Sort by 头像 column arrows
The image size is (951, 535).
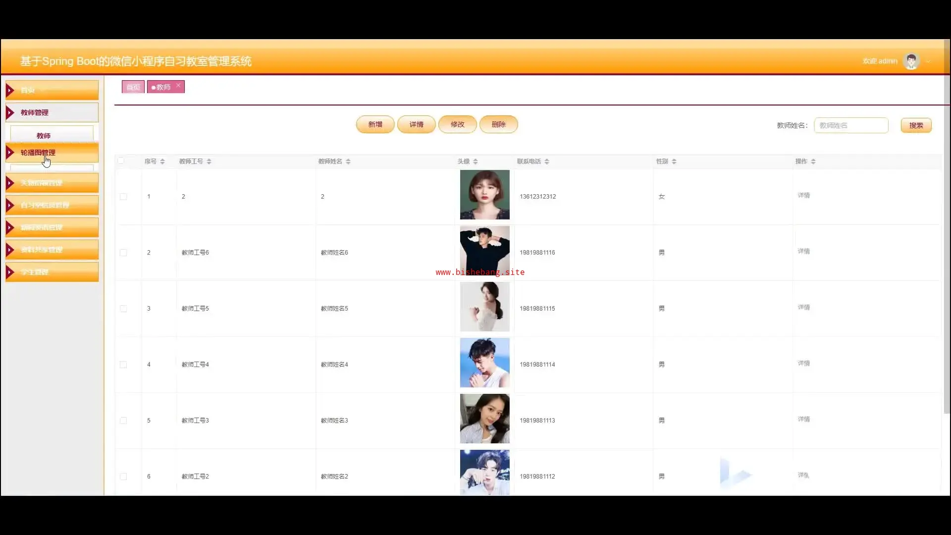point(475,161)
